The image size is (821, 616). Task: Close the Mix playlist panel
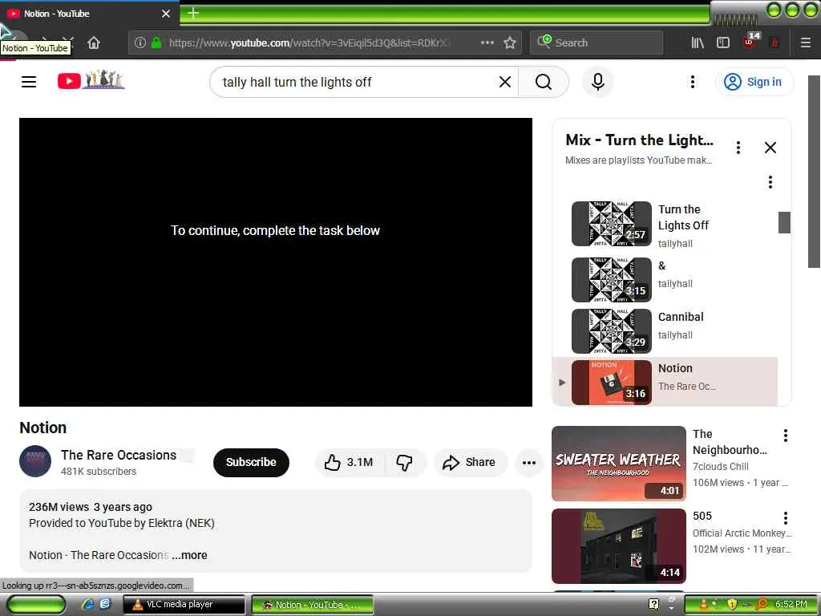[x=770, y=148]
